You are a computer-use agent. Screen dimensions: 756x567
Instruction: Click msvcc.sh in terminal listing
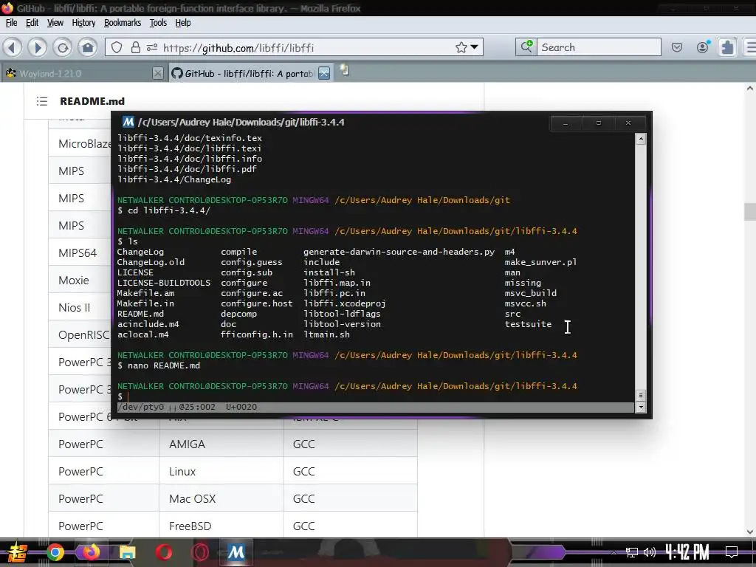point(526,303)
